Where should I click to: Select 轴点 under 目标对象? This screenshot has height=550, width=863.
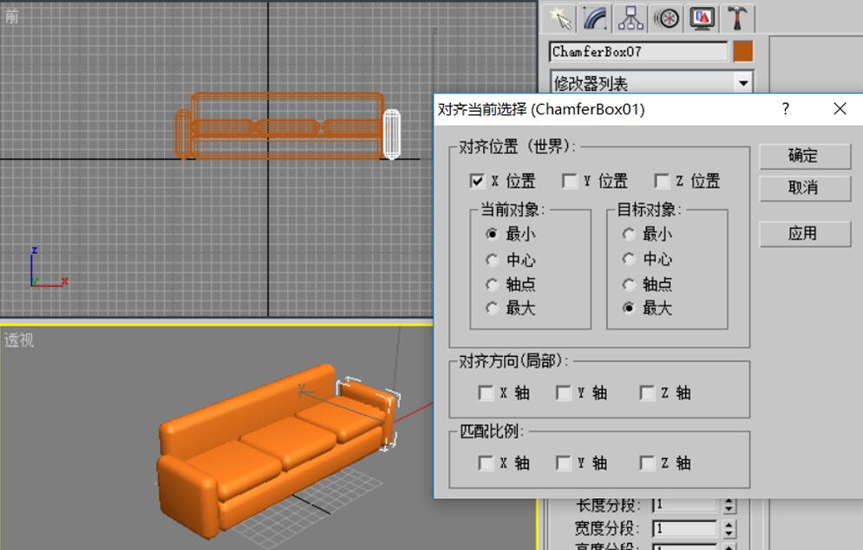(629, 282)
